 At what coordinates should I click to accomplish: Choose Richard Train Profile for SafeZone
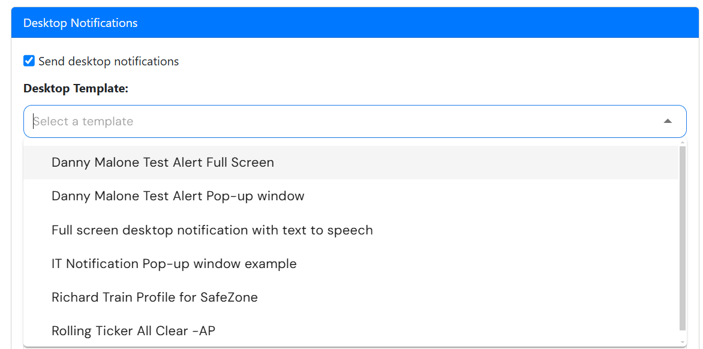[351, 297]
